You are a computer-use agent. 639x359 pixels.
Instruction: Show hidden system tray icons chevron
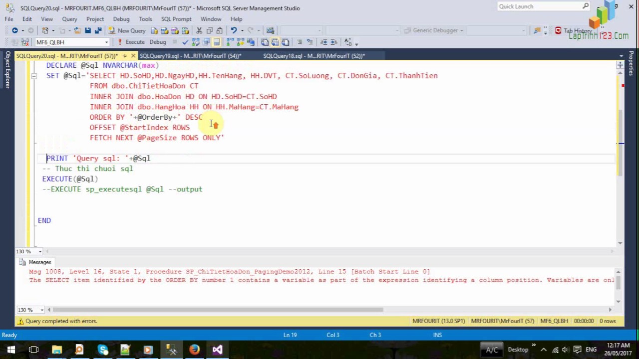pyautogui.click(x=544, y=350)
